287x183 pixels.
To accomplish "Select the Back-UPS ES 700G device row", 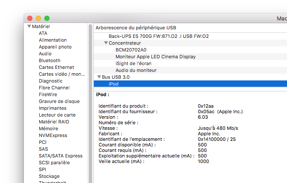I will coord(190,36).
